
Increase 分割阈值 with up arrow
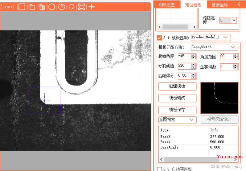[194, 65]
